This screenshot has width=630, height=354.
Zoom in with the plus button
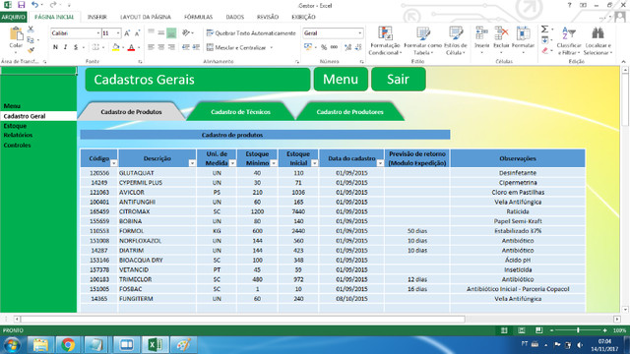[604, 330]
